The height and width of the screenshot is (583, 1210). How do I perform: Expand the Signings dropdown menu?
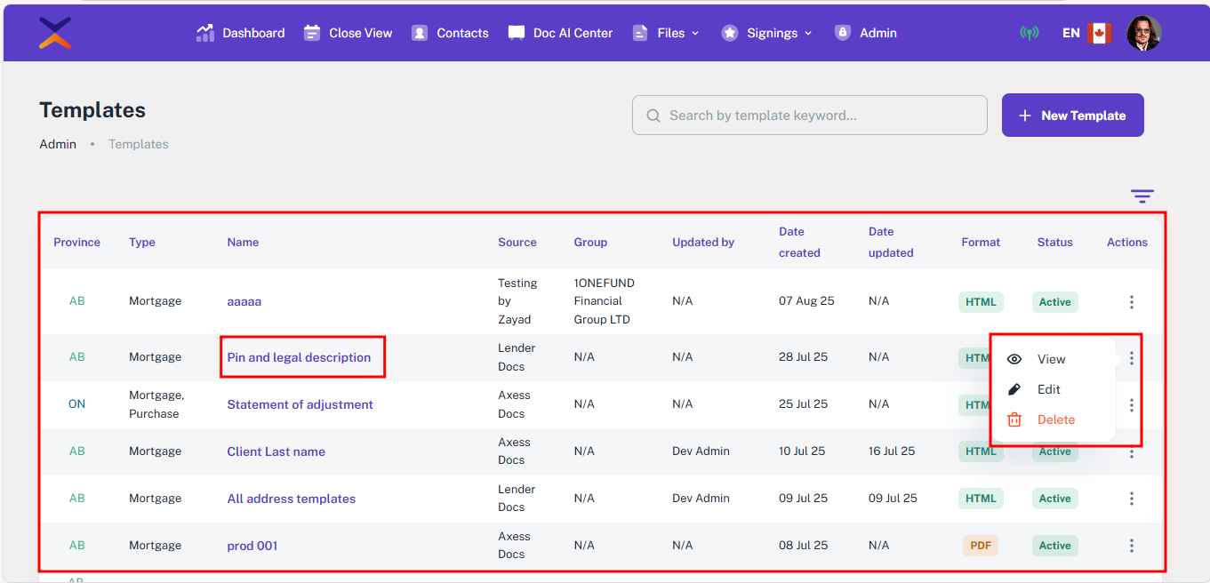coord(767,33)
